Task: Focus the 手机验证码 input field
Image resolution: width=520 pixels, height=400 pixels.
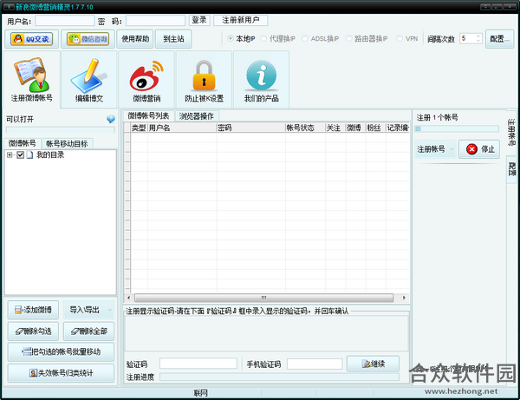Action: [x=315, y=364]
